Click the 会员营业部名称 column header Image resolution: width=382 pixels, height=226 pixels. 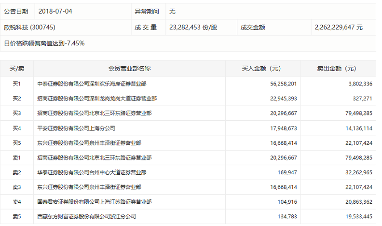pos(130,69)
